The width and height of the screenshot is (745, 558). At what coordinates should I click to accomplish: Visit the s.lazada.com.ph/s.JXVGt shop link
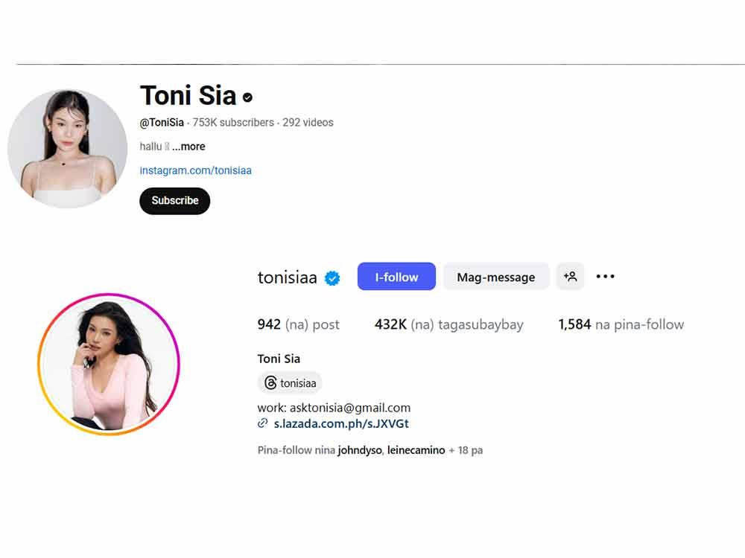(340, 423)
